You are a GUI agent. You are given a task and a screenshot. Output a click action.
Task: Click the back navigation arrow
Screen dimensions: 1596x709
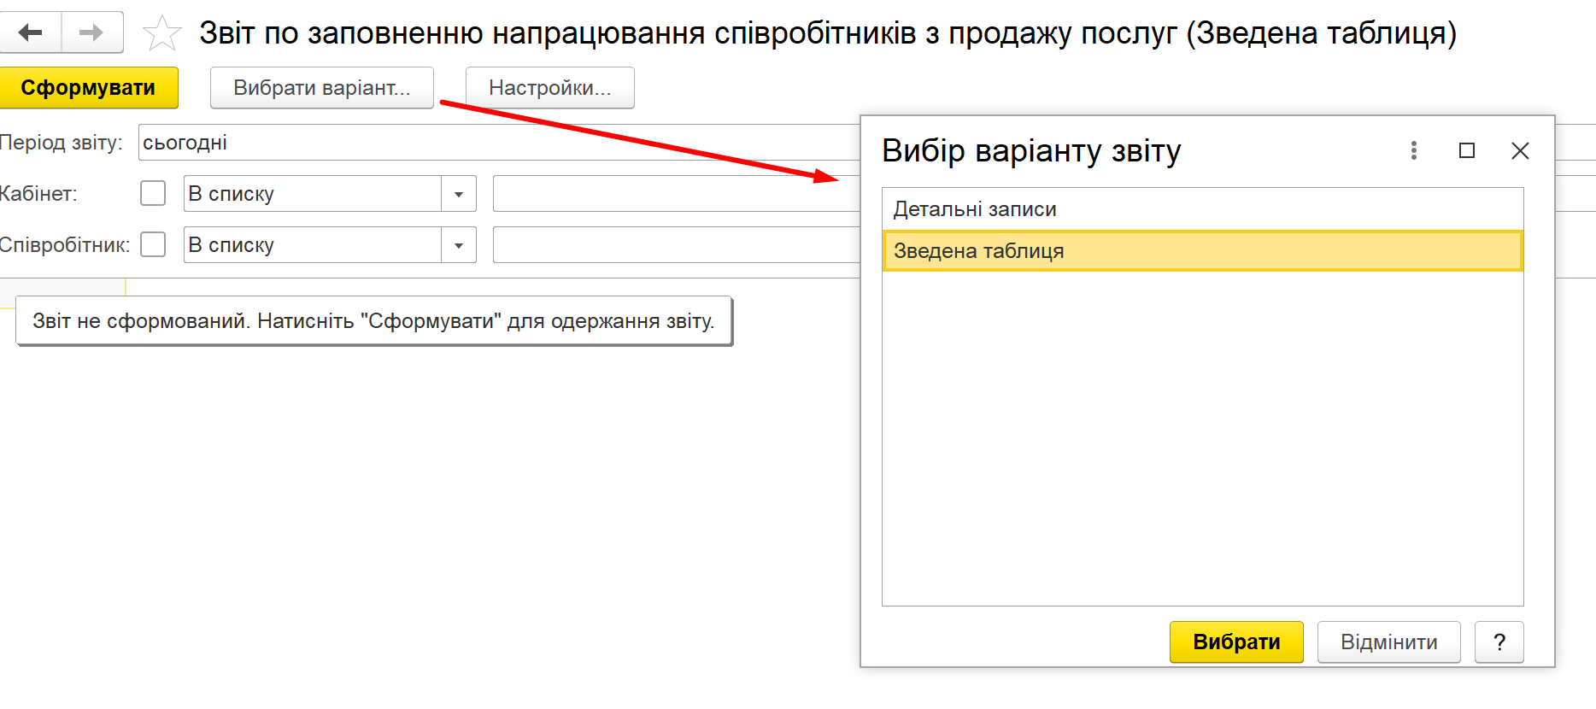[31, 33]
